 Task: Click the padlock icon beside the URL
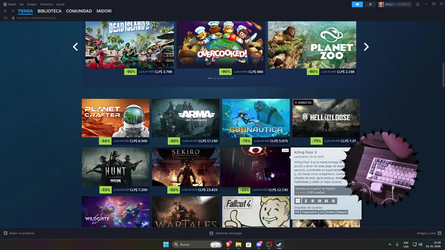(13, 18)
